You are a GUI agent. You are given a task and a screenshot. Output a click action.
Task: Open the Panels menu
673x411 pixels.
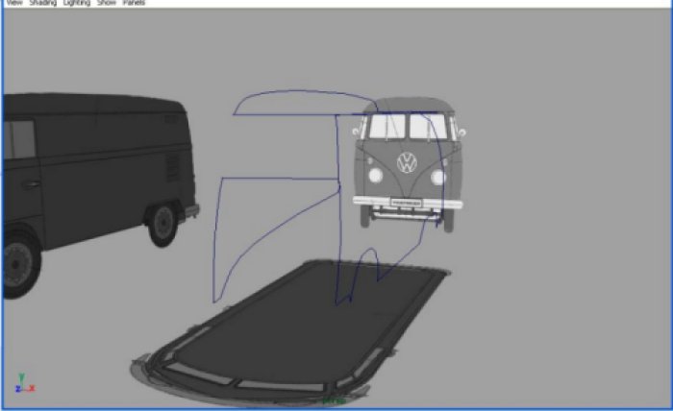click(x=134, y=3)
